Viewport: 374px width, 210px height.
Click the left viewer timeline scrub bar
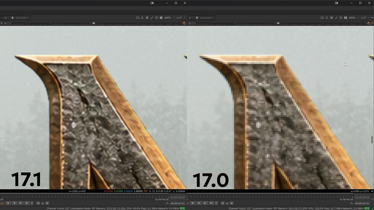pyautogui.click(x=85, y=197)
